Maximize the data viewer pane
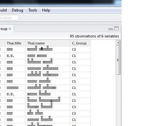 pos(116,28)
